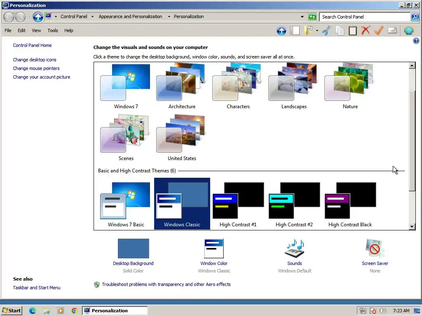
Task: Select the United States theme
Action: pos(182,138)
